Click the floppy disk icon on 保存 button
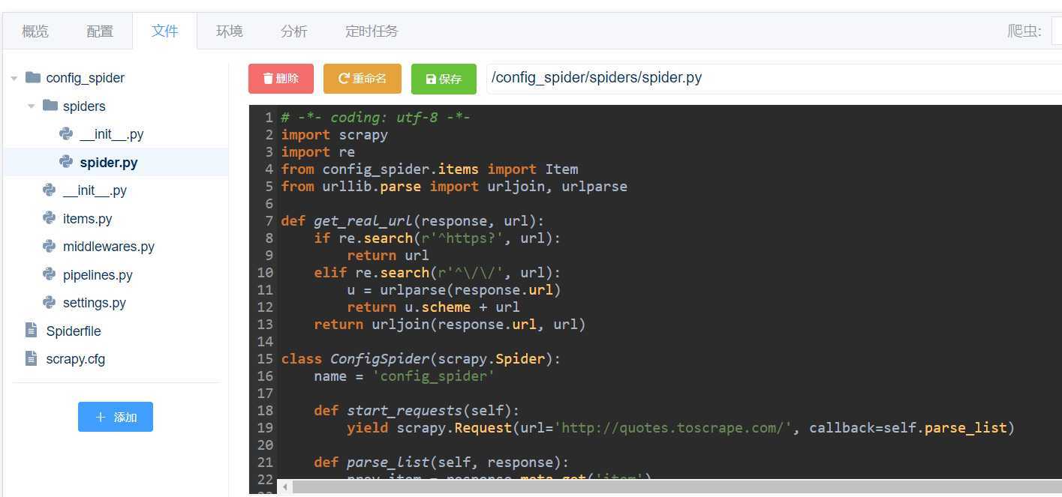 coord(431,79)
